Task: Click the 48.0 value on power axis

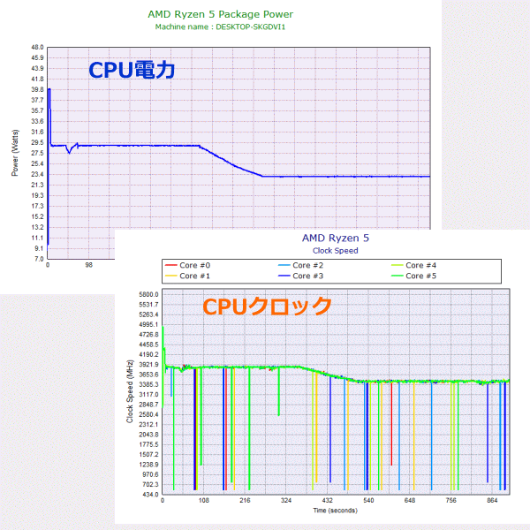Action: [x=37, y=48]
